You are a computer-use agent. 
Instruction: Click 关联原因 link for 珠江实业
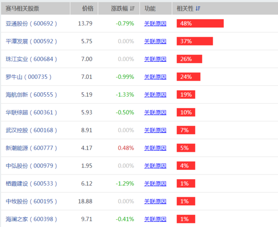point(155,59)
